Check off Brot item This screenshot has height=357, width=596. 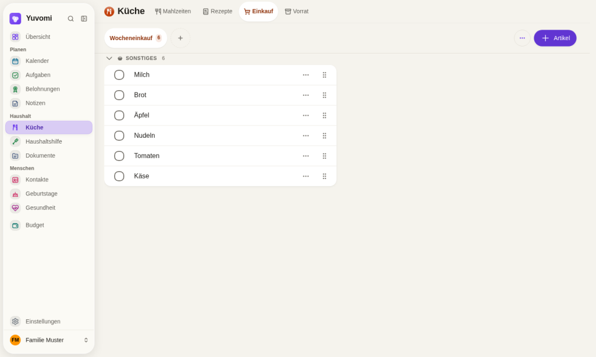(119, 95)
